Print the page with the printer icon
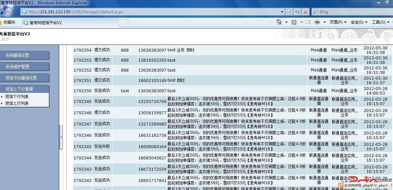The height and width of the screenshot is (190, 393). 317,22
